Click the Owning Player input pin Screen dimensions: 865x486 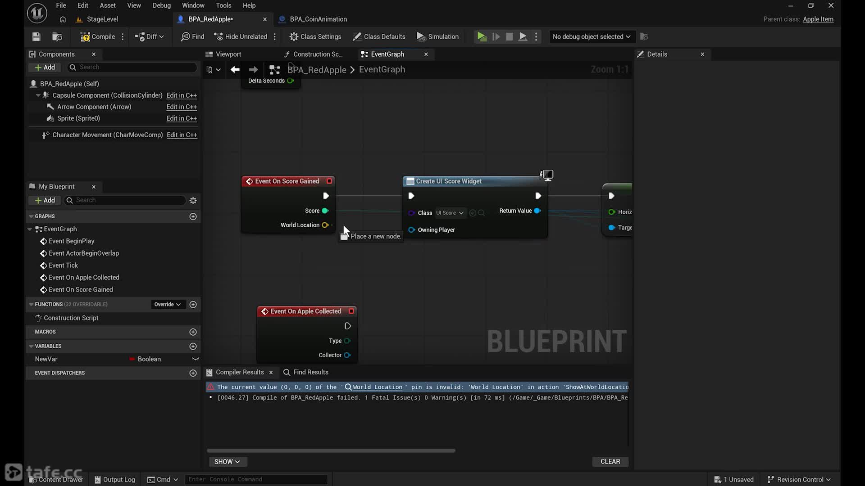(411, 230)
